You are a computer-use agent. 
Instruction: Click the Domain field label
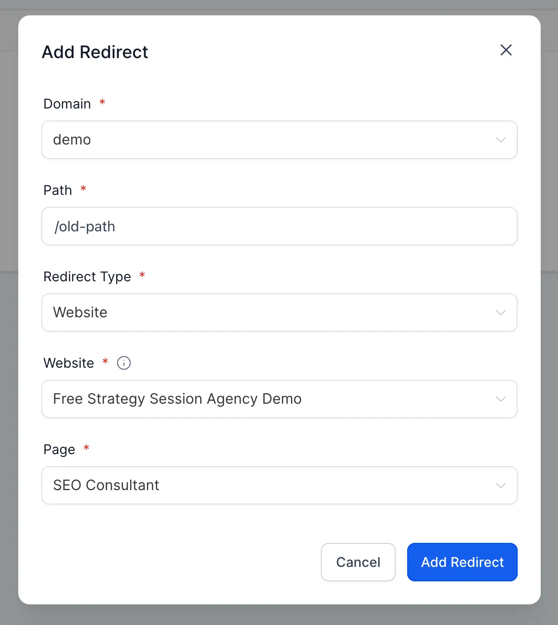click(67, 104)
